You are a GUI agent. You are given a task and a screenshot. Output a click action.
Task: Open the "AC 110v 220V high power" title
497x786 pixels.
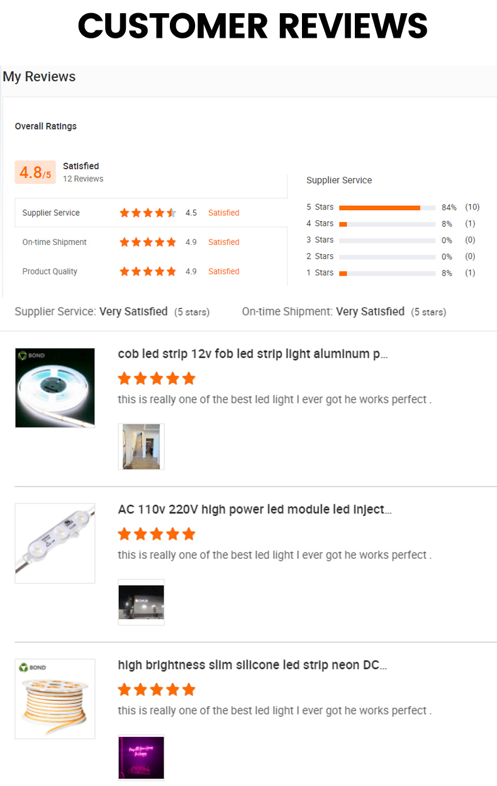pyautogui.click(x=255, y=510)
